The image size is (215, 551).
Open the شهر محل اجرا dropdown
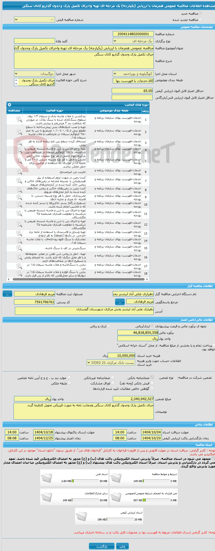(x=35, y=74)
